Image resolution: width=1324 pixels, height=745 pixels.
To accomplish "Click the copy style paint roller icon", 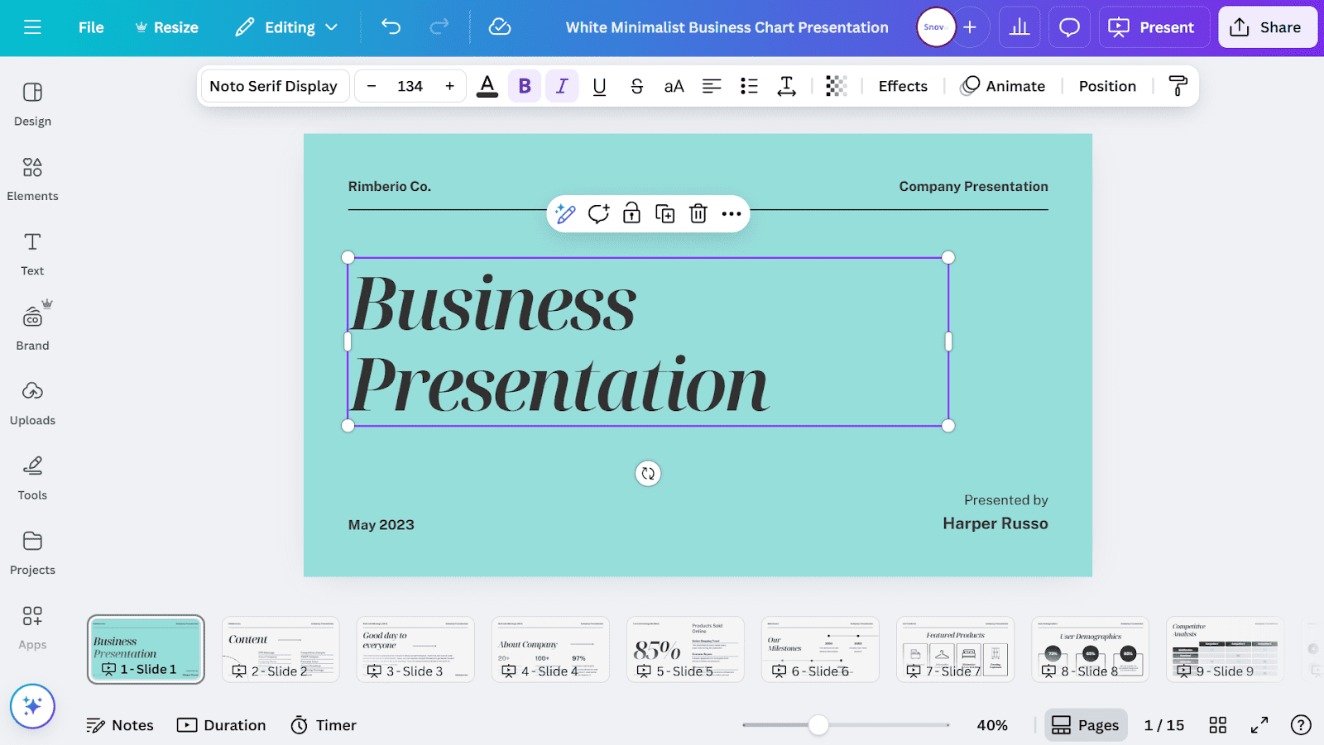I will tap(1178, 86).
